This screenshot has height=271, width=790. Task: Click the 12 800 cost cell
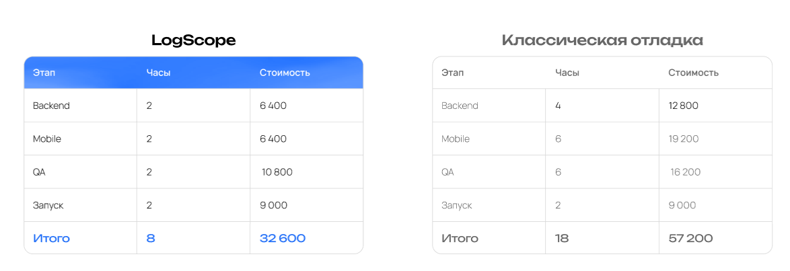684,106
